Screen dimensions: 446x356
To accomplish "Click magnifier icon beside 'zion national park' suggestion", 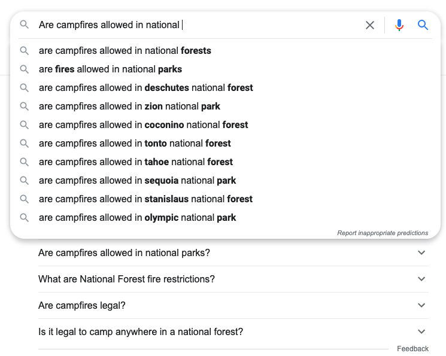I will [x=25, y=107].
